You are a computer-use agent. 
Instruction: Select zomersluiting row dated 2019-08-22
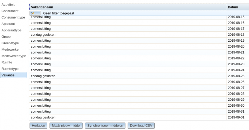pos(139,58)
